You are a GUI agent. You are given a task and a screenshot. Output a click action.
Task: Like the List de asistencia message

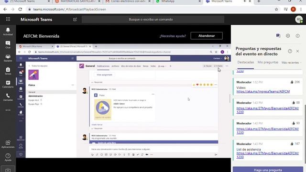click(x=292, y=144)
